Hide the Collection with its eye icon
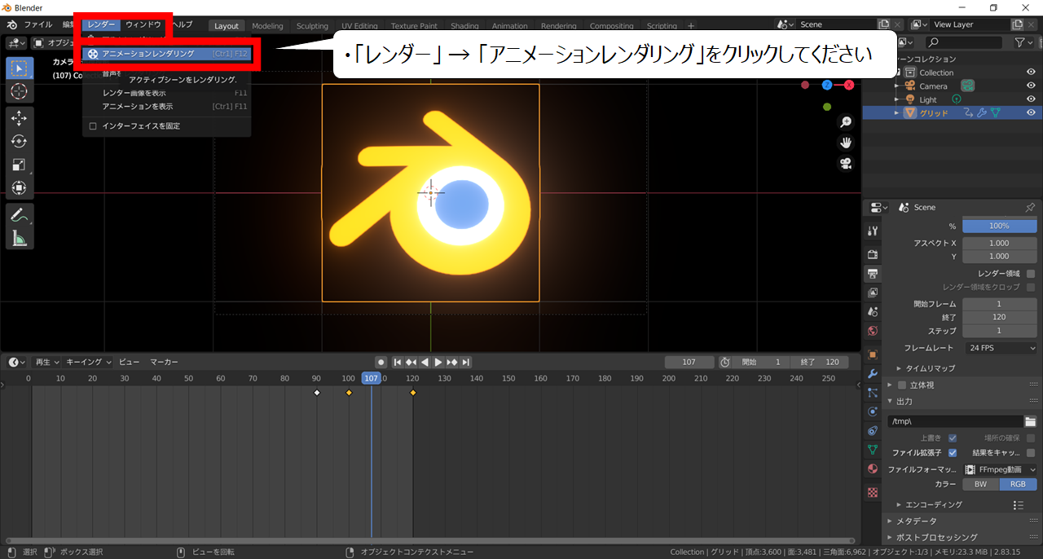This screenshot has height=559, width=1043. (x=1031, y=73)
